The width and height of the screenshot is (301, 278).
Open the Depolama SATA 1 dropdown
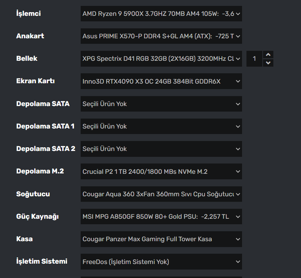tap(161, 126)
